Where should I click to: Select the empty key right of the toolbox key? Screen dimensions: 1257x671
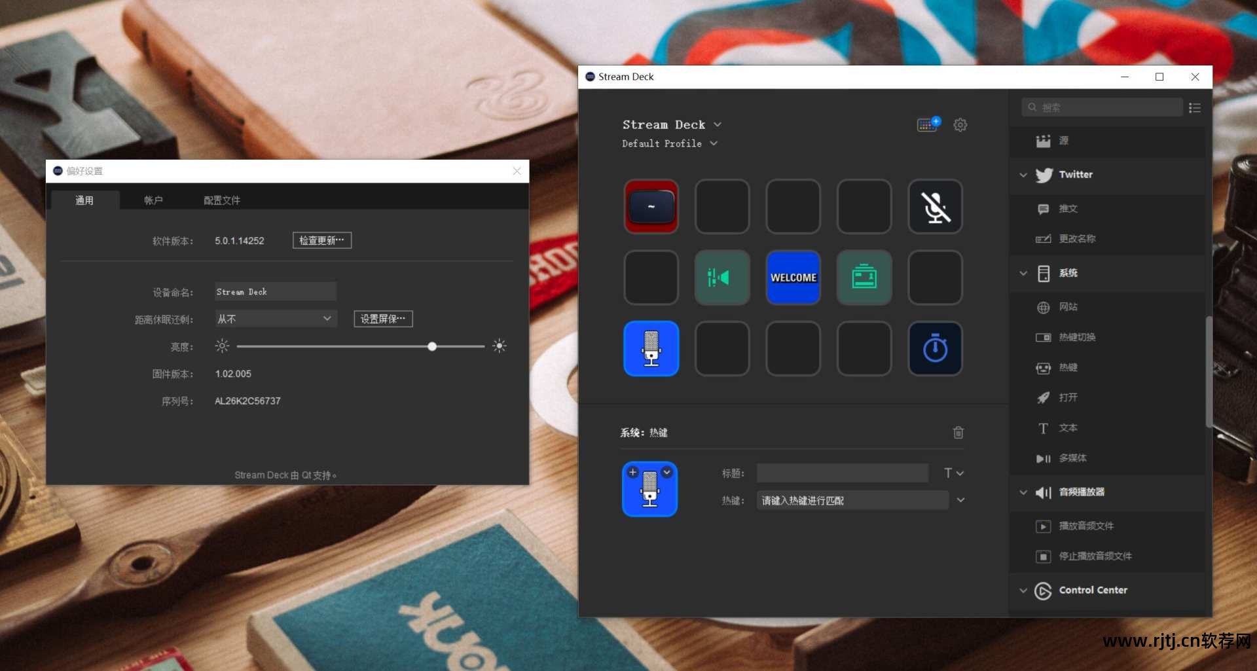coord(935,278)
